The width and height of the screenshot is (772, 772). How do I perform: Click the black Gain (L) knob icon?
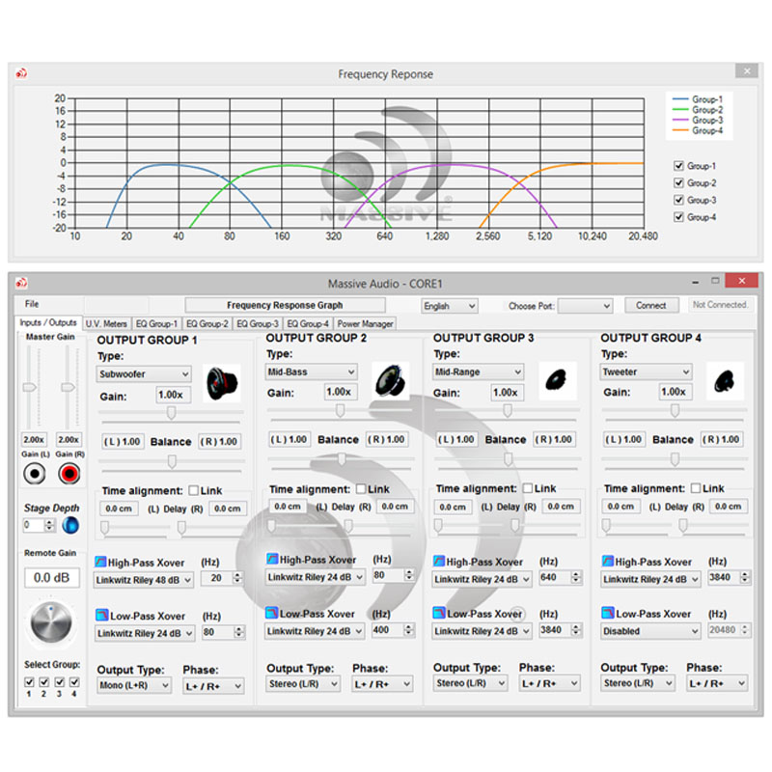pyautogui.click(x=35, y=474)
